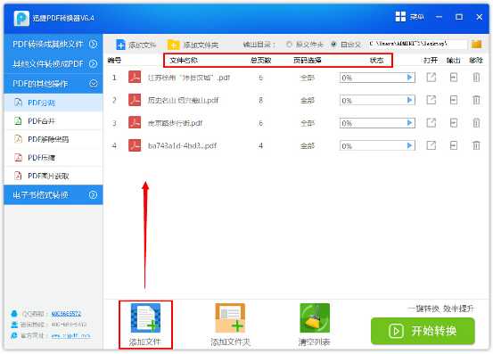Delete row 2 with trash icon
The width and height of the screenshot is (493, 354).
(x=476, y=100)
